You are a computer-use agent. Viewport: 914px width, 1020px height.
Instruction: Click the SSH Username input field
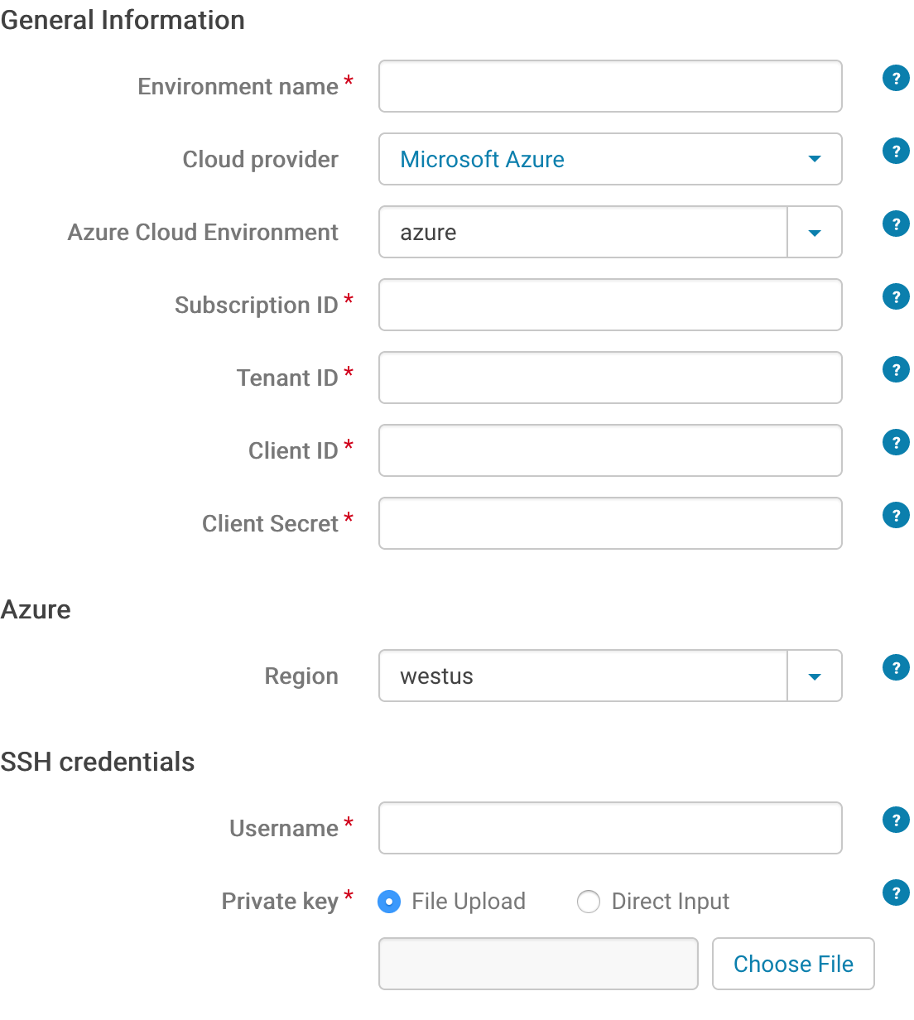pyautogui.click(x=610, y=828)
